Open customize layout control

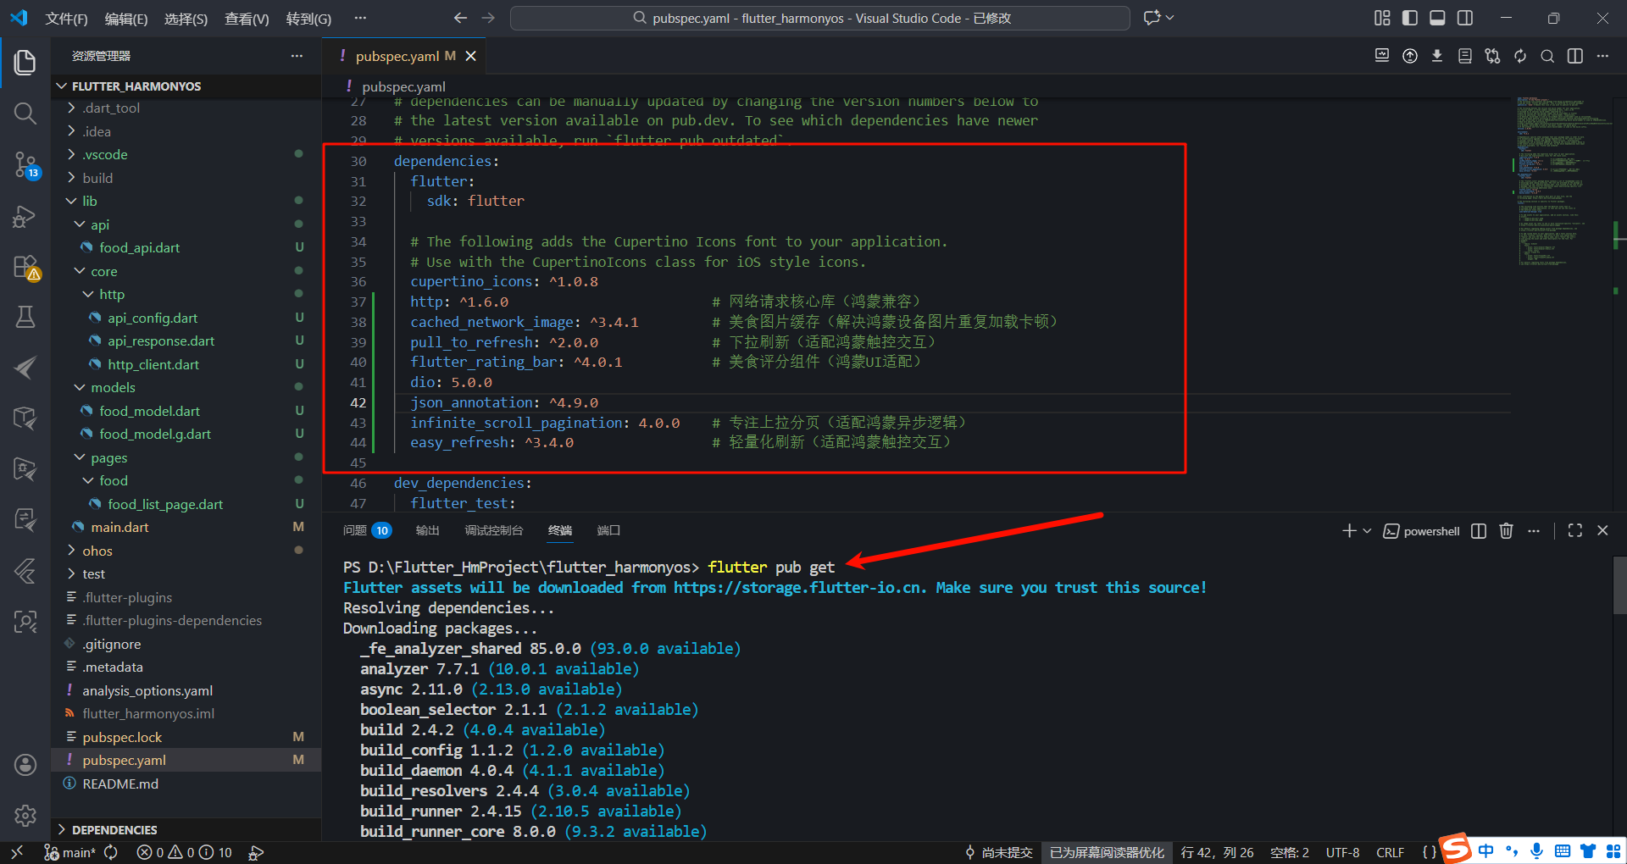pos(1382,18)
